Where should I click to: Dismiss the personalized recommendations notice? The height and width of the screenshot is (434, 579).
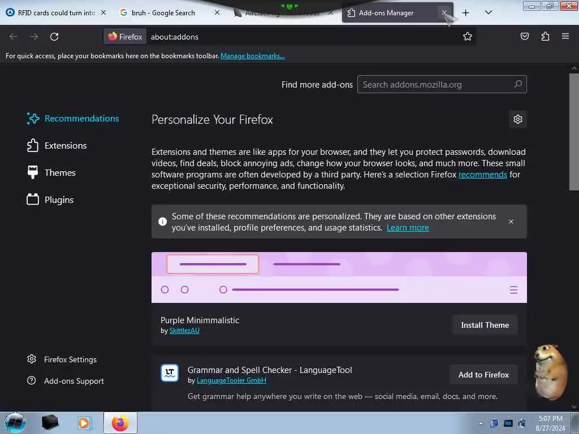[x=511, y=222]
